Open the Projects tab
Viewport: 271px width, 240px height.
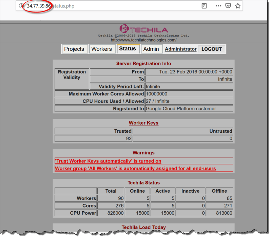coord(74,49)
